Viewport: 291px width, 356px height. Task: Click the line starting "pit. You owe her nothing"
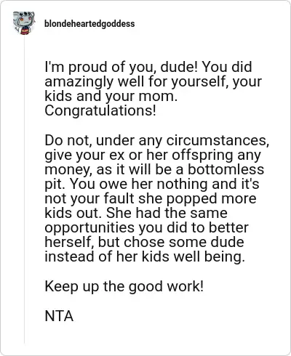(x=152, y=184)
